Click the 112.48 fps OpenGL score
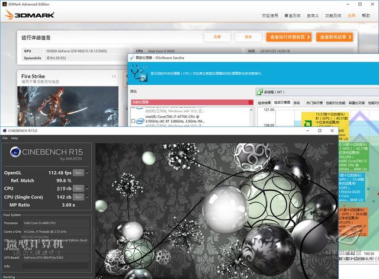This screenshot has width=379, height=279. coord(60,173)
